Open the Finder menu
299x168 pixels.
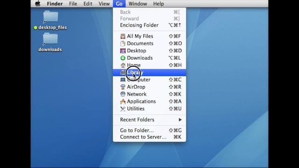click(55, 4)
